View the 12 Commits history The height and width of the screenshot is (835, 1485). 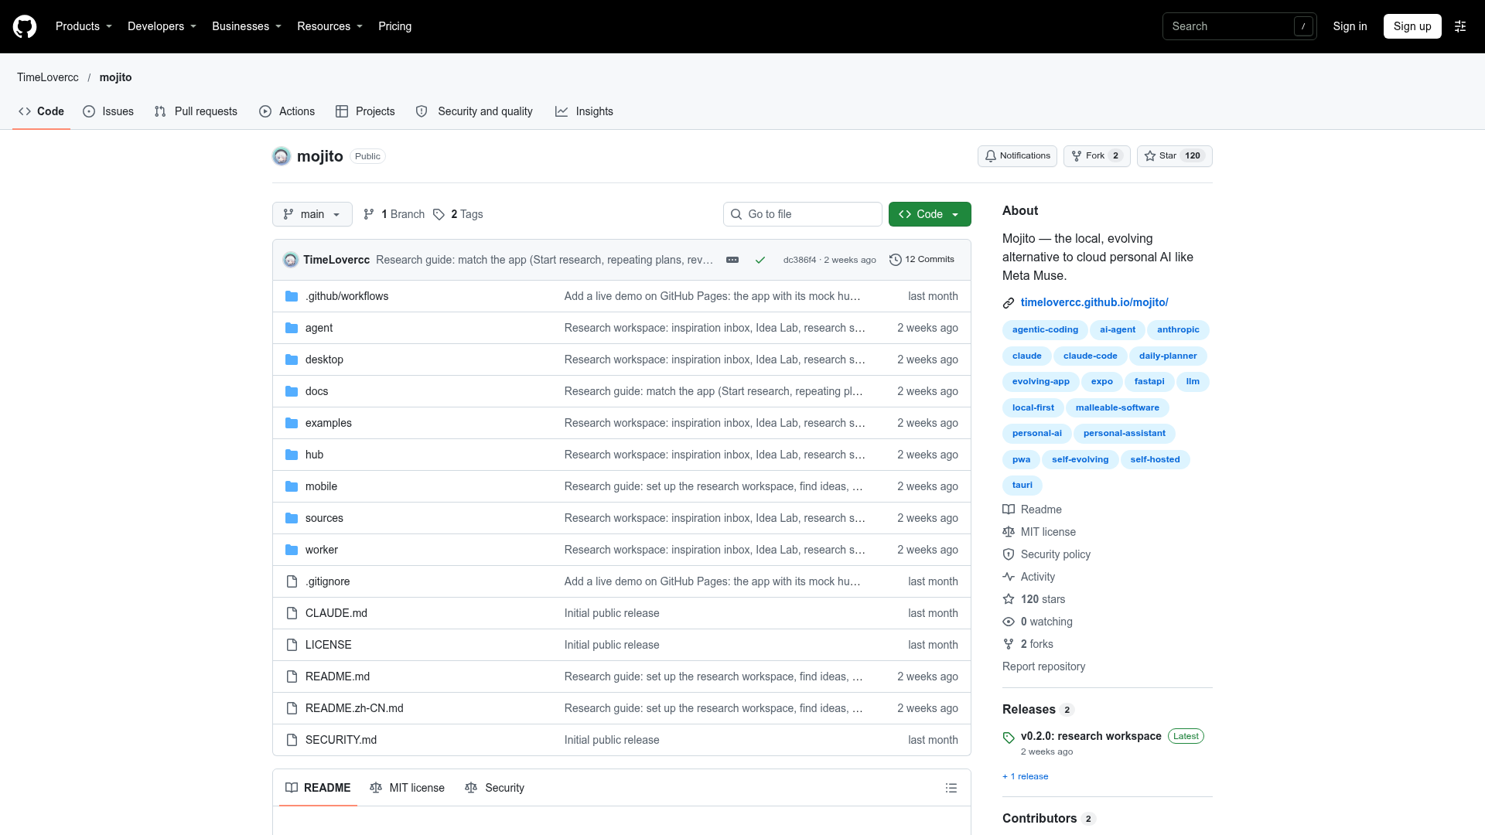click(x=922, y=260)
